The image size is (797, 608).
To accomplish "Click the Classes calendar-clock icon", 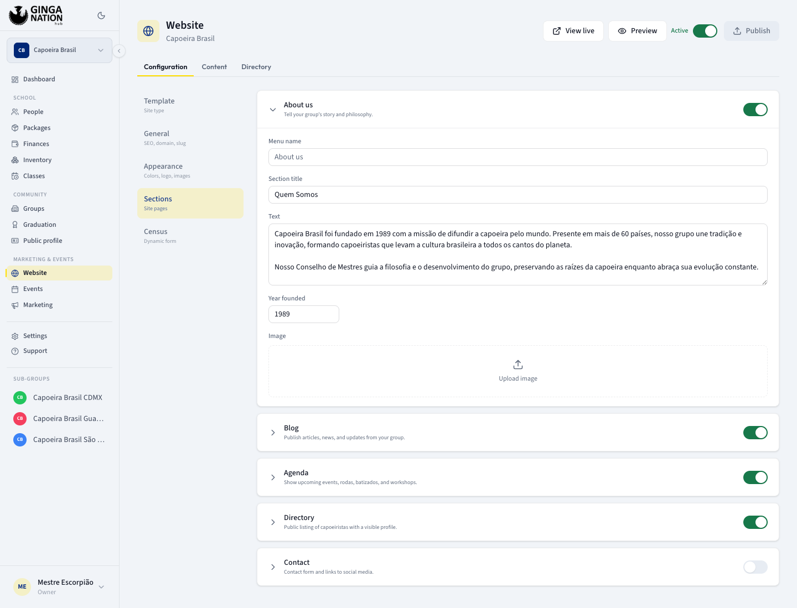I will [15, 176].
